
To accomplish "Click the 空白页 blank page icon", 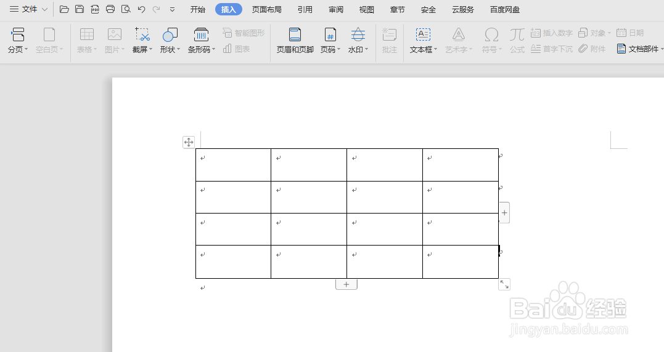I will coord(49,41).
